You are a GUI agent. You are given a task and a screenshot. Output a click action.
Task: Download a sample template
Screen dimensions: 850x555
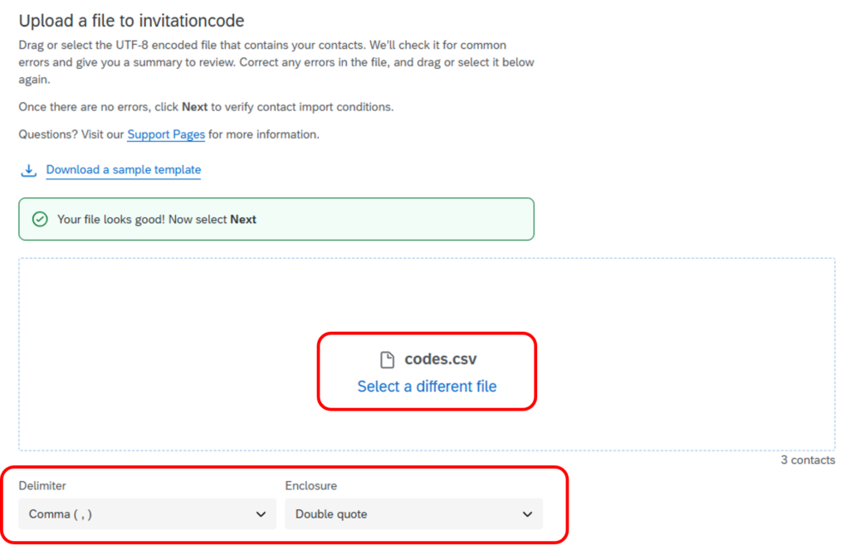point(124,170)
